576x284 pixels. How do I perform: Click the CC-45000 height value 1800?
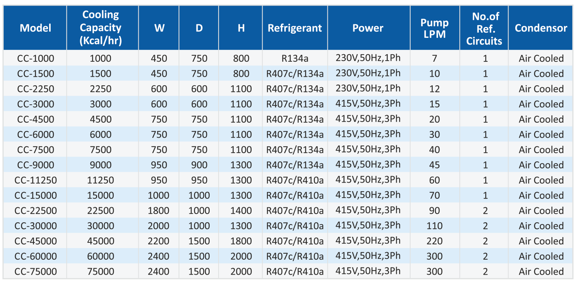241,241
